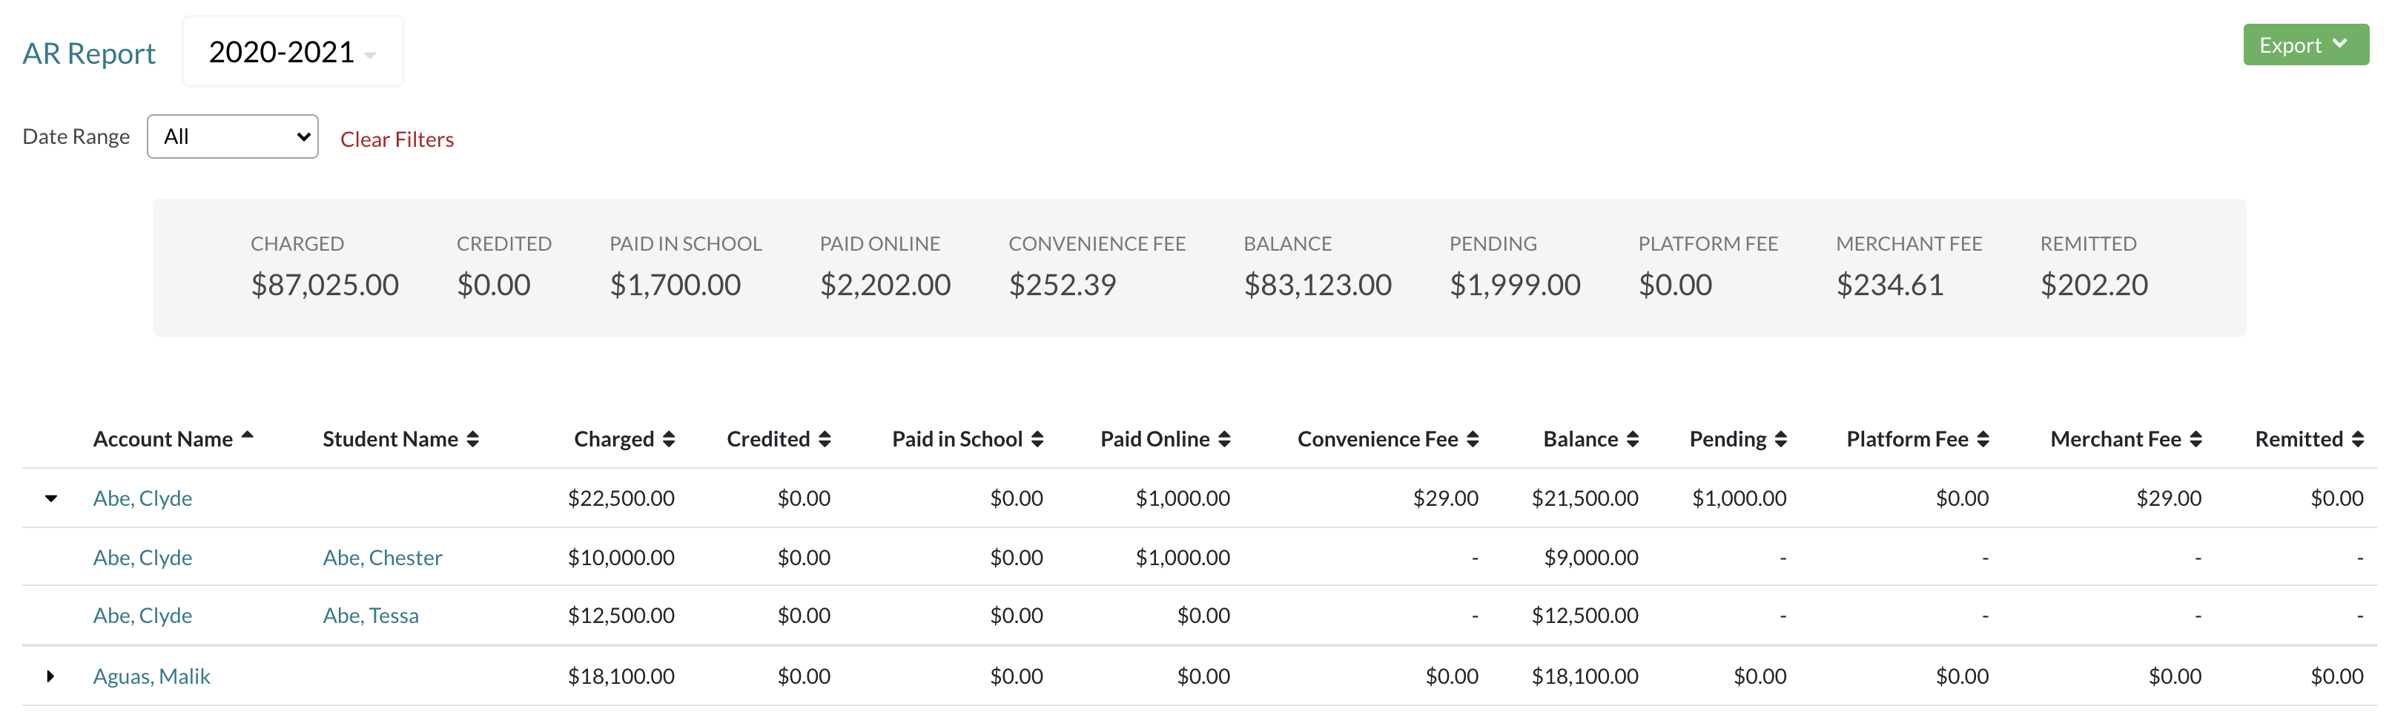This screenshot has width=2392, height=712.
Task: Sort the table by Student Name
Action: coord(475,438)
